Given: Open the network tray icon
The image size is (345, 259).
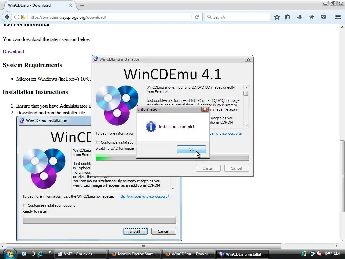Looking at the screenshot, I should (x=312, y=254).
